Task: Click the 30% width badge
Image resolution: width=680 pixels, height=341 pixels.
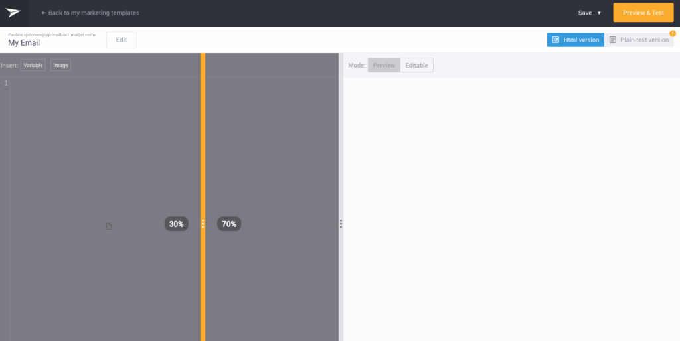Action: pyautogui.click(x=176, y=224)
